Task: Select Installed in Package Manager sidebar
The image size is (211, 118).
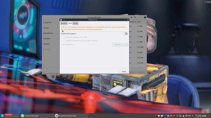Action: [x=46, y=39]
